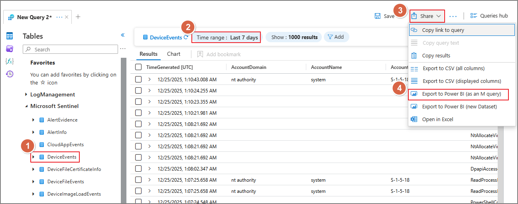Change Show 1000 results limit
518x204 pixels.
tap(293, 37)
